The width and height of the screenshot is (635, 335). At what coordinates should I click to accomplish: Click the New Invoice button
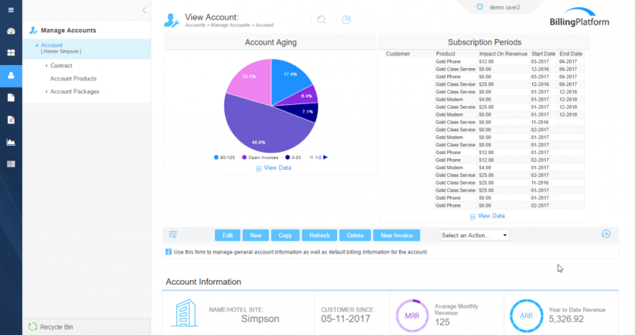tap(396, 235)
